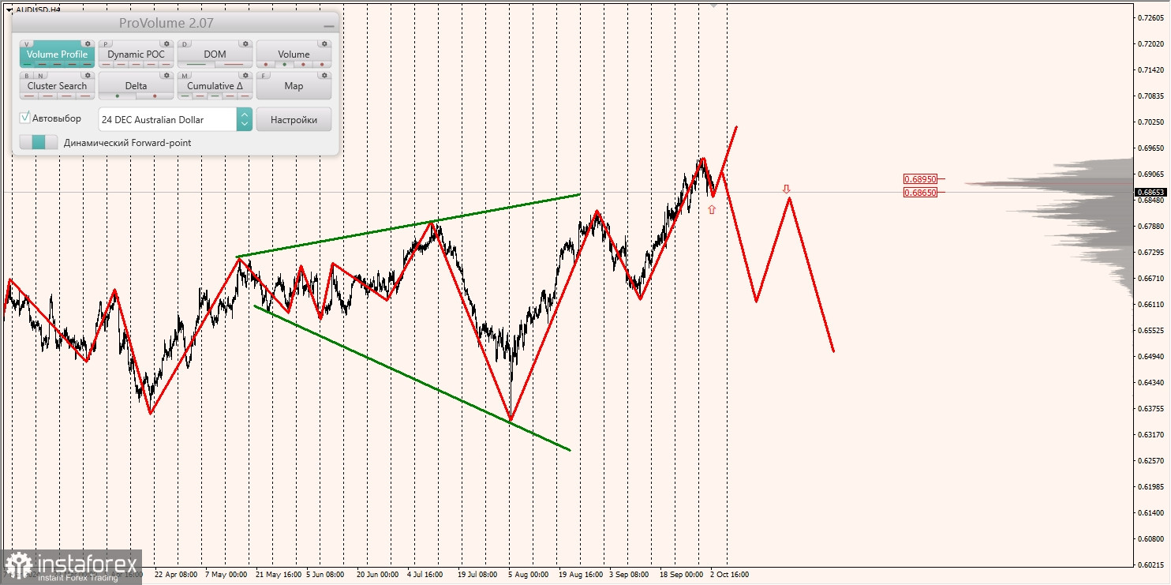Select red line segment under DOM
The image size is (1171, 585).
pyautogui.click(x=234, y=64)
